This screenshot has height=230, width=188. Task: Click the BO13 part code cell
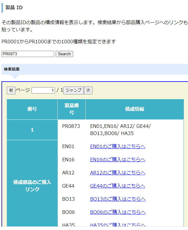click(68, 199)
